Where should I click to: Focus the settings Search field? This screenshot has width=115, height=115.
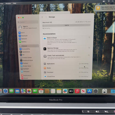[28, 22]
